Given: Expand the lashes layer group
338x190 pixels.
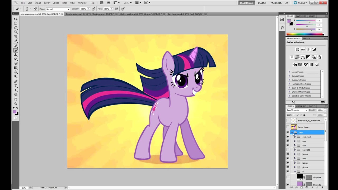Looking at the screenshot, I should 295,163.
